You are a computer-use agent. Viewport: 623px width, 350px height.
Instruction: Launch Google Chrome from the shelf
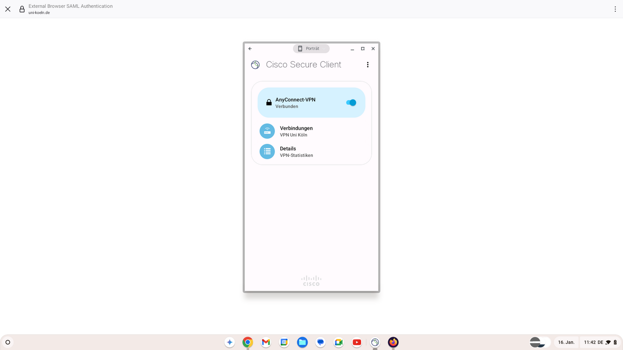247,342
